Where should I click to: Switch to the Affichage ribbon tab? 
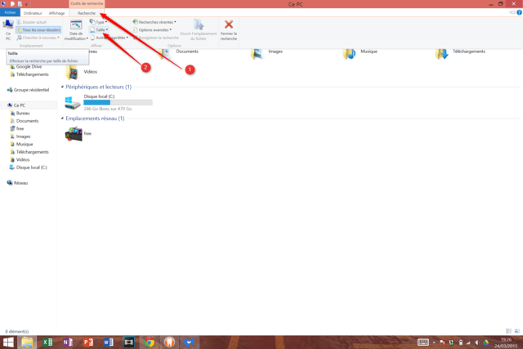[56, 13]
